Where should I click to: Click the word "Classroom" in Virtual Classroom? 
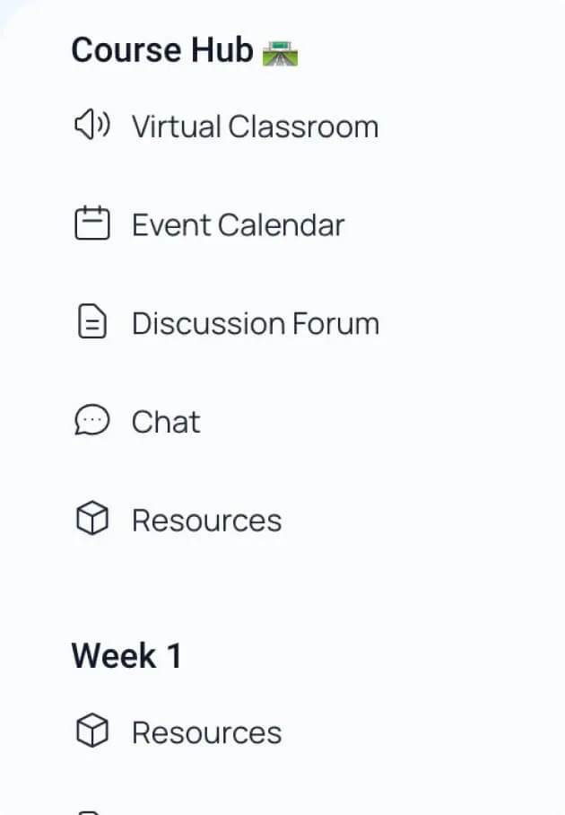303,127
